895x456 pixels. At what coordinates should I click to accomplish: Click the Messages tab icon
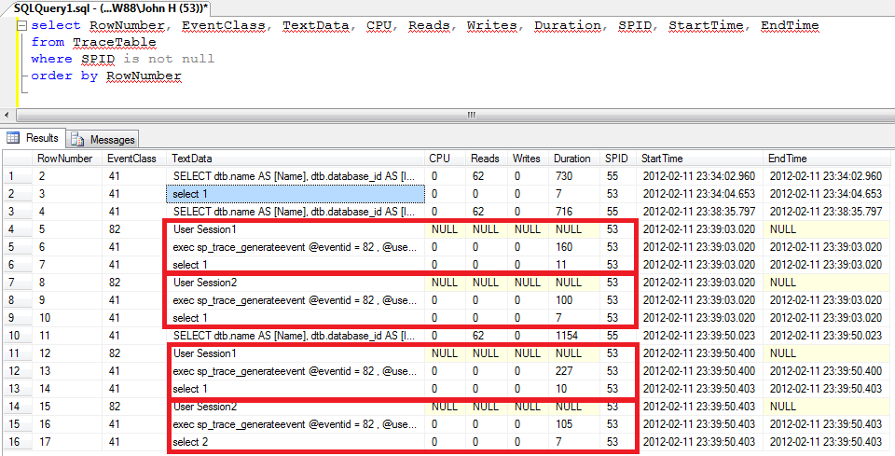click(x=79, y=139)
